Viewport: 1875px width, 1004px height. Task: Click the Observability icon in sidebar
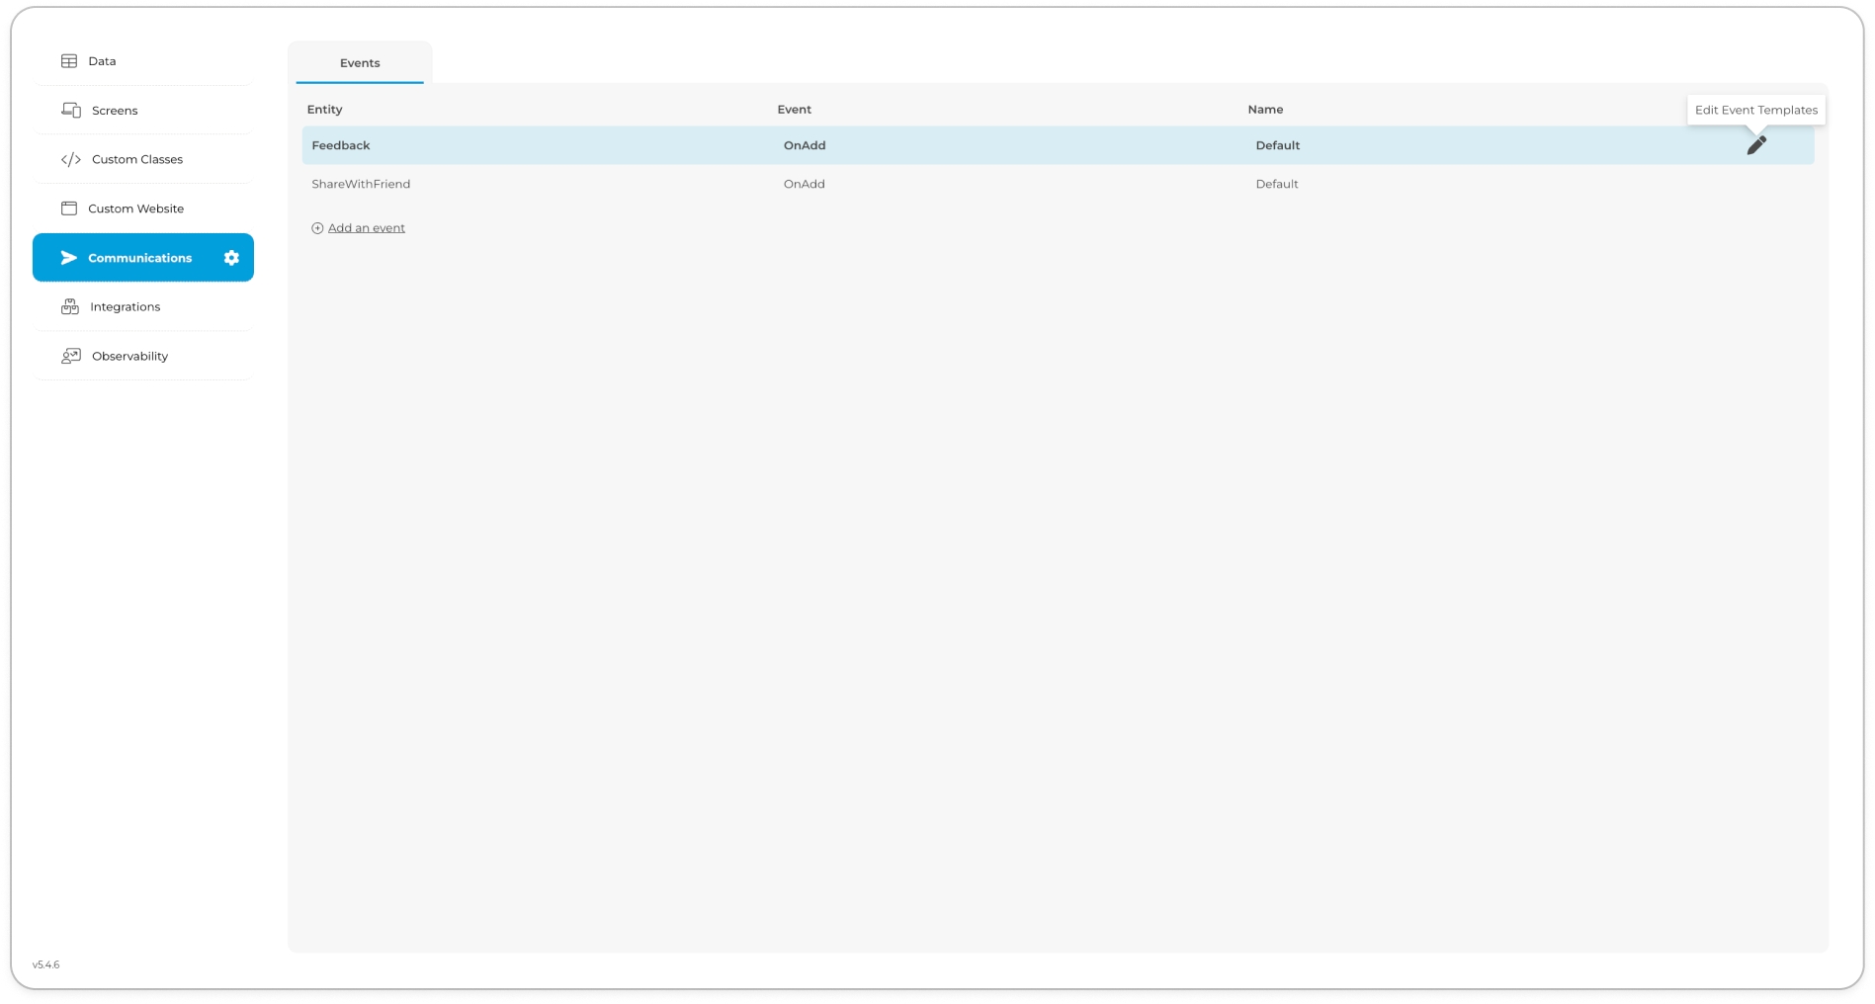71,356
